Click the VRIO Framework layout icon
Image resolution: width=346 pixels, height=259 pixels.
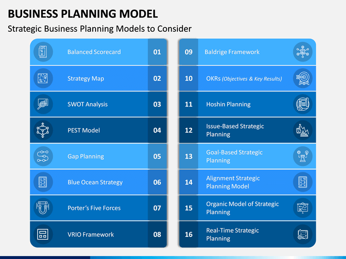click(x=43, y=234)
